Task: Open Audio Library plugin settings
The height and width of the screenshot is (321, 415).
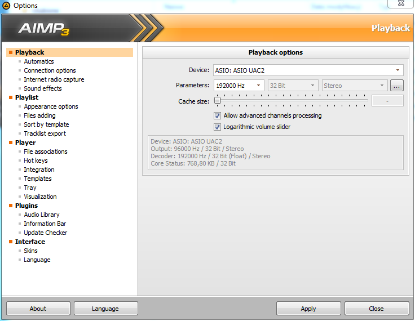Action: click(42, 215)
